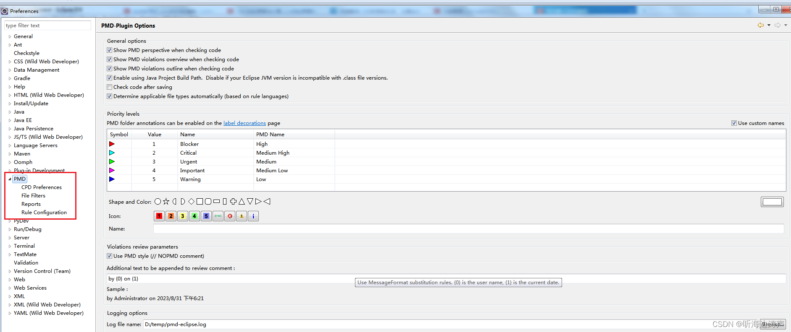Choose the diamond shape
Viewport: 791px width, 332px height.
[x=191, y=202]
